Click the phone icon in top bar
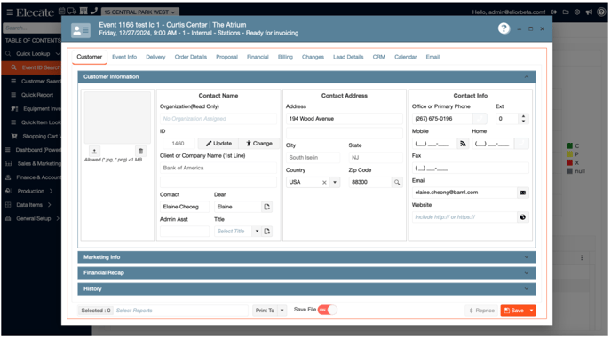Viewport: 611px width, 346px height. pos(94,11)
